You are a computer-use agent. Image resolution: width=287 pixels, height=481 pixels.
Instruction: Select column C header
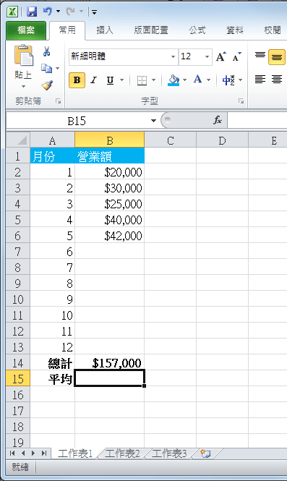pos(171,140)
